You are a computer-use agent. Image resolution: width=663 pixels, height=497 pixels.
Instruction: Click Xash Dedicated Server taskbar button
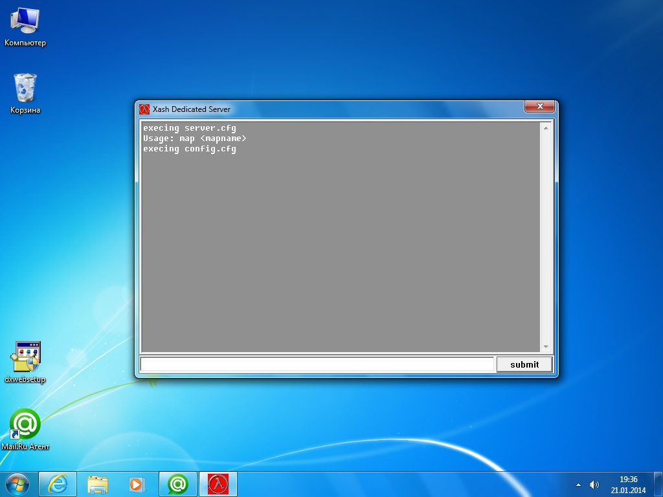(x=218, y=484)
